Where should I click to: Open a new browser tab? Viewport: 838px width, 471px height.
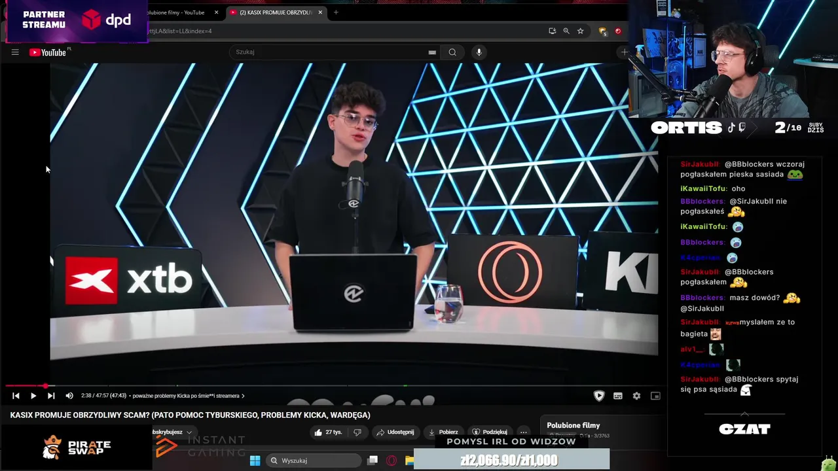336,12
